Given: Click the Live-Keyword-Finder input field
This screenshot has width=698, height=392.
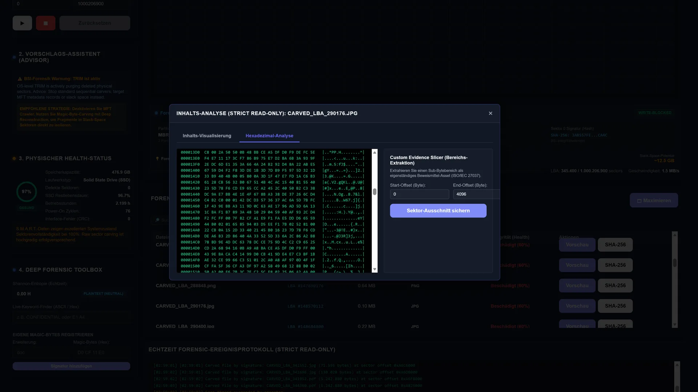Looking at the screenshot, I should [x=73, y=317].
